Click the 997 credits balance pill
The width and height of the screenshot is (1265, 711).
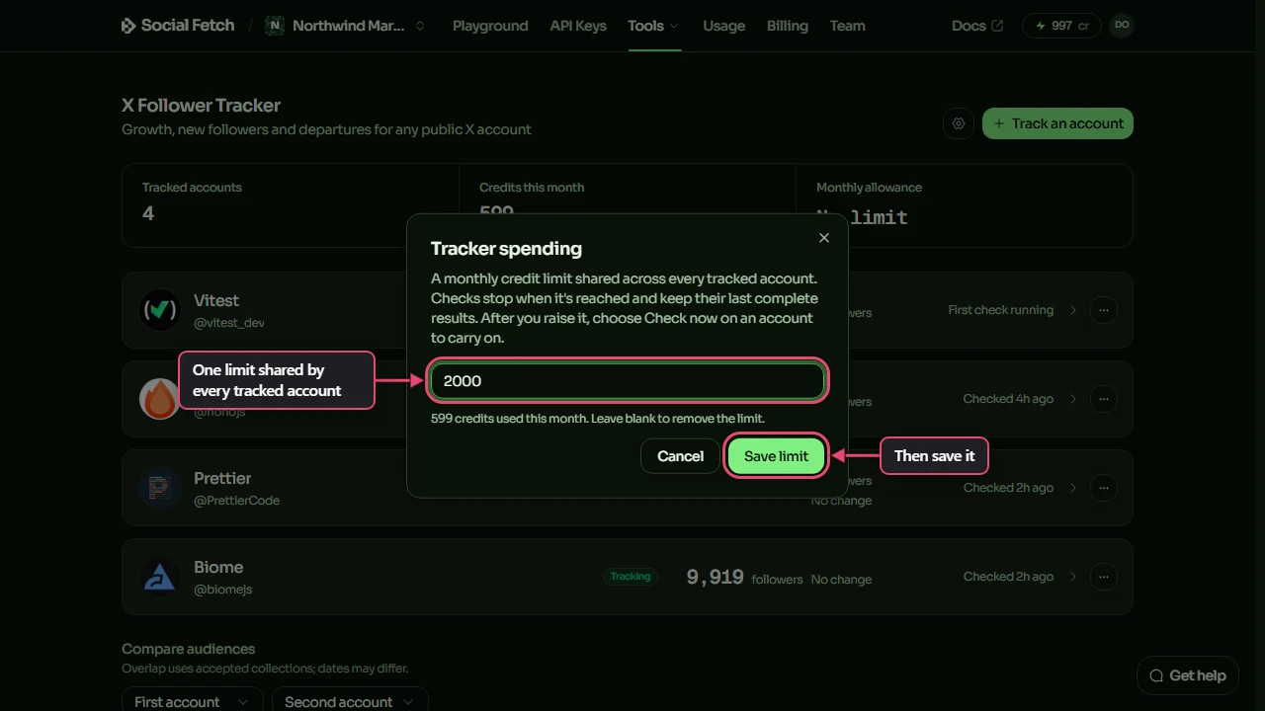[x=1061, y=26]
